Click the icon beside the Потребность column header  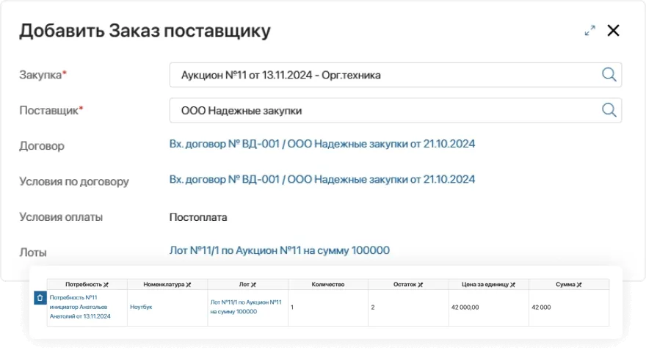coord(106,284)
